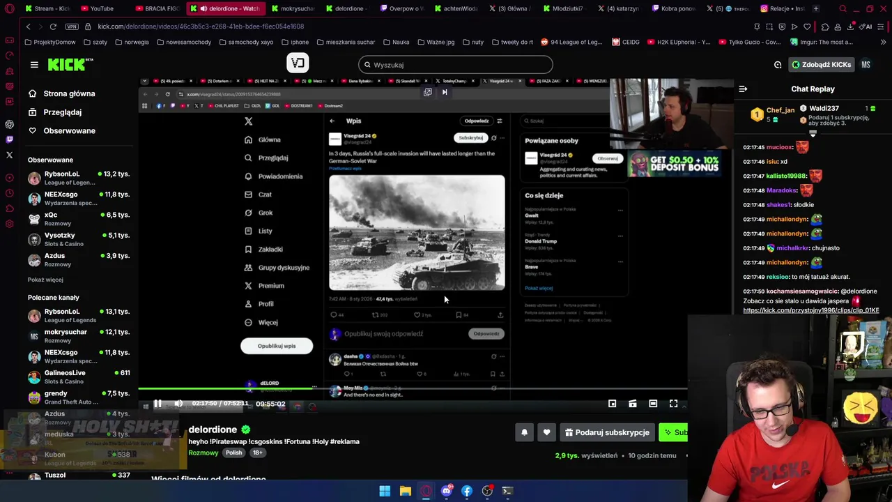The image size is (892, 502).
Task: Open the bookmark icon in the address bar
Action: coord(757,26)
